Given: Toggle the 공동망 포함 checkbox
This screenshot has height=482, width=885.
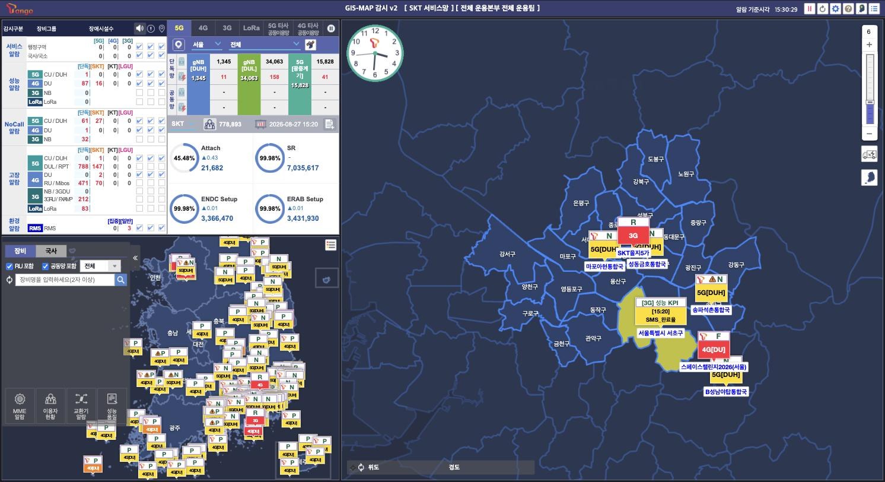Looking at the screenshot, I should (45, 266).
